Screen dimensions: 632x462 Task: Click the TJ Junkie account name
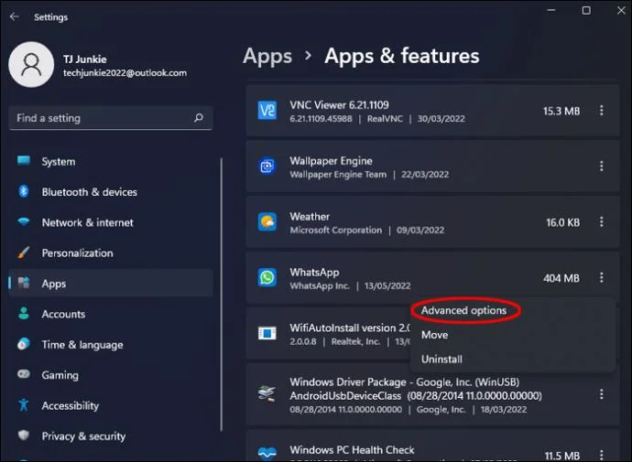point(85,59)
